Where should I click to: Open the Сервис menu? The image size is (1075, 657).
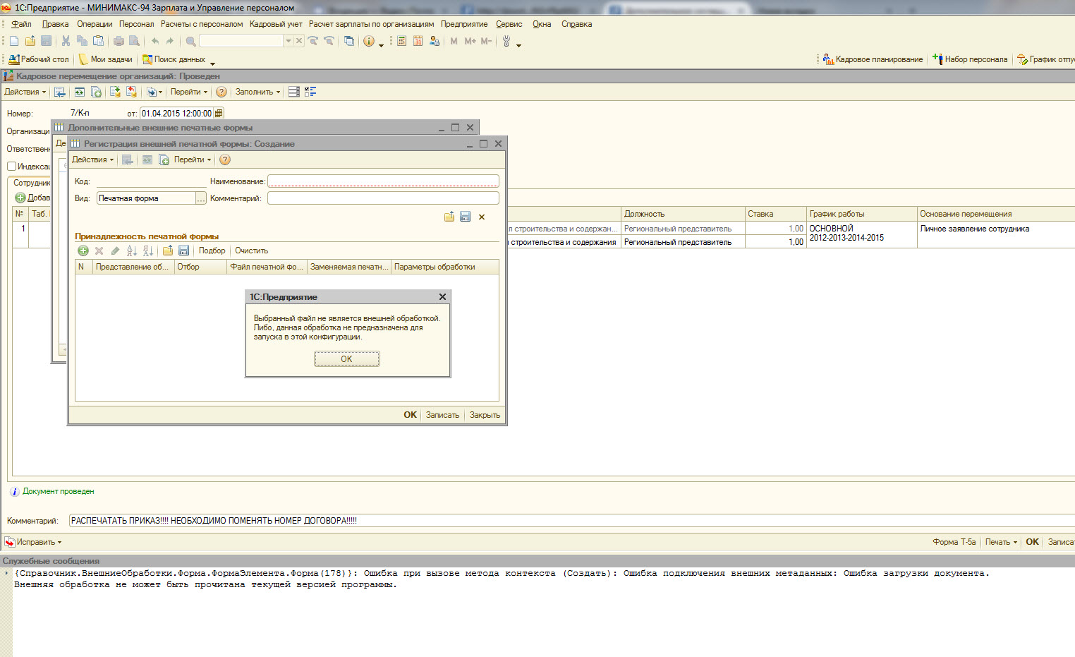tap(509, 24)
